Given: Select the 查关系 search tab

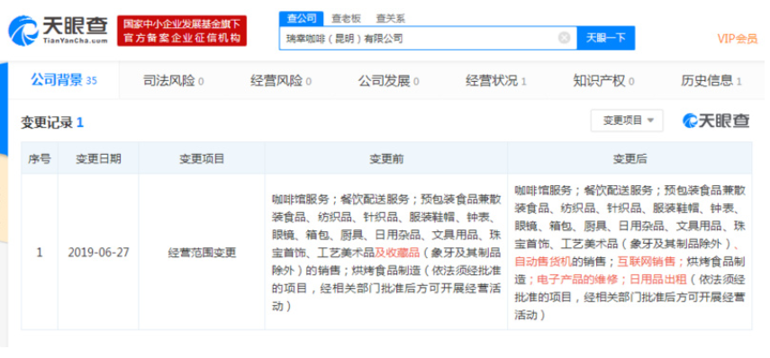Looking at the screenshot, I should pyautogui.click(x=390, y=19).
